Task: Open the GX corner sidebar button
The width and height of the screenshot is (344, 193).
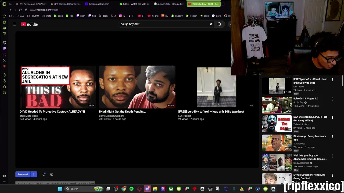Action: click(x=4, y=176)
